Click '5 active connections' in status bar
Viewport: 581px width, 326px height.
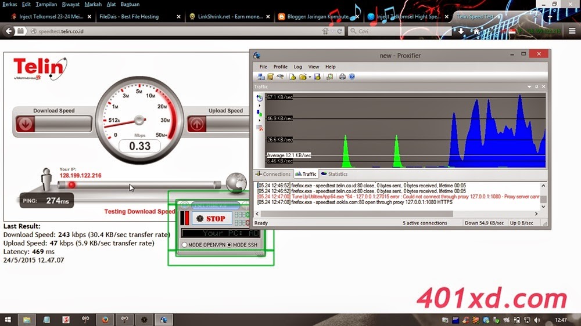(425, 223)
